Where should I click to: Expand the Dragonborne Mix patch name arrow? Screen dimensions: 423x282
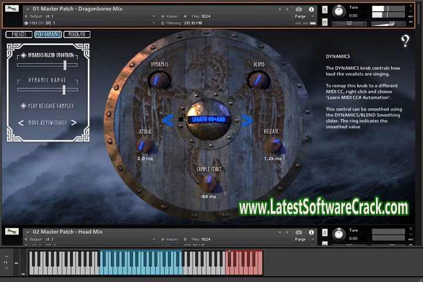click(x=28, y=9)
